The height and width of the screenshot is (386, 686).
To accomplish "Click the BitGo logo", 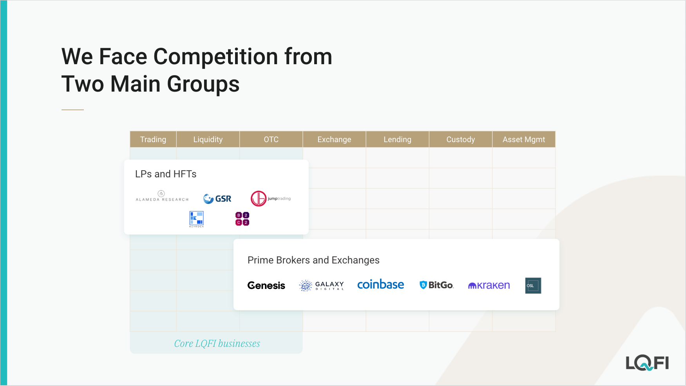I will (x=436, y=285).
